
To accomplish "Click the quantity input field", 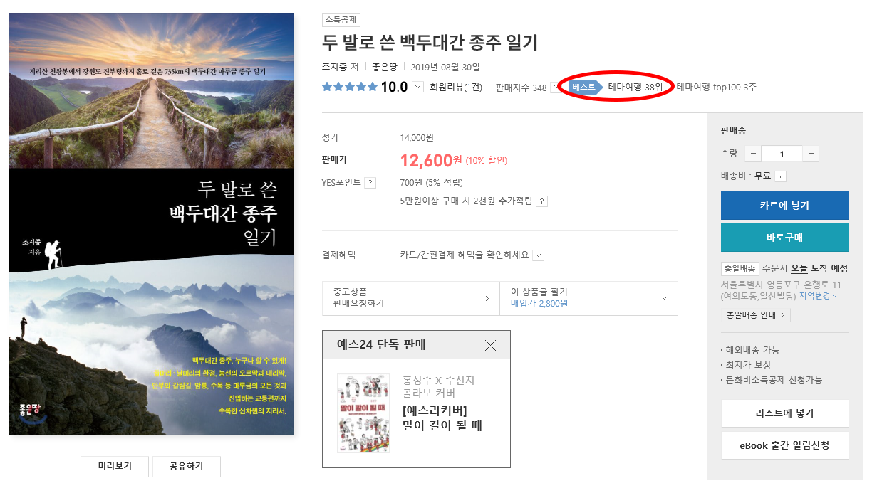I will (x=782, y=154).
